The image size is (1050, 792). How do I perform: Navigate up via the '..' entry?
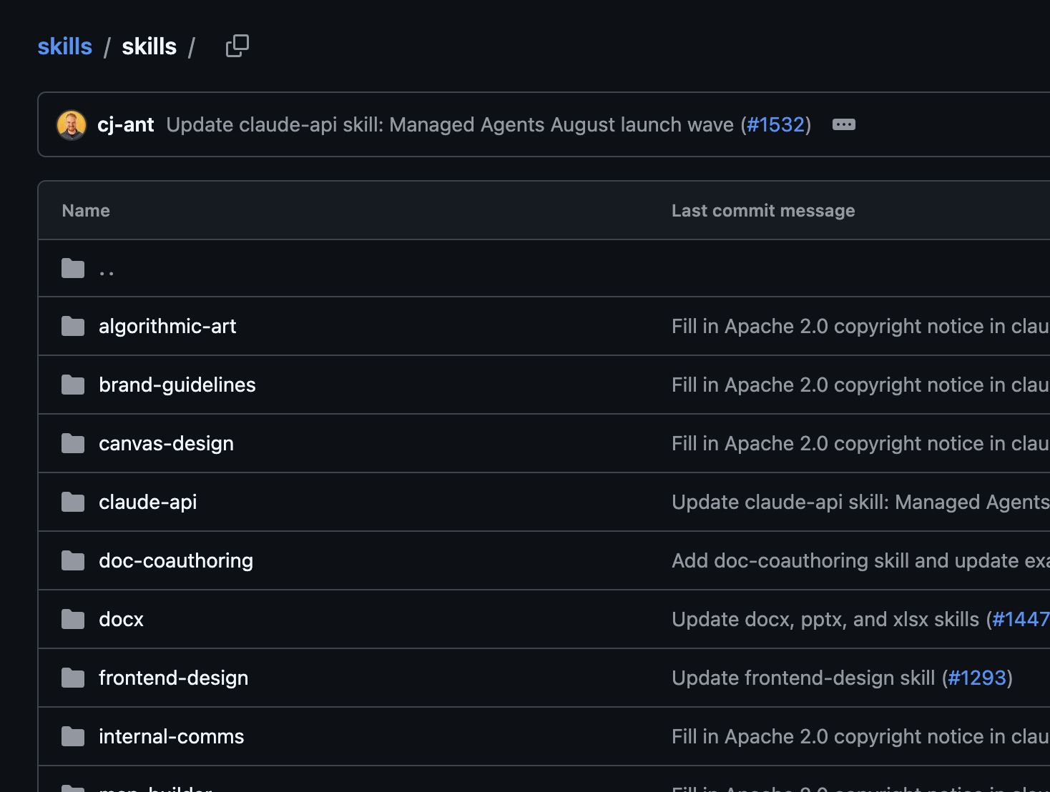point(107,272)
